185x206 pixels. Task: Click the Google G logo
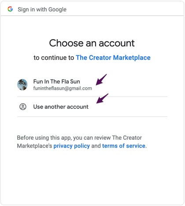click(10, 9)
